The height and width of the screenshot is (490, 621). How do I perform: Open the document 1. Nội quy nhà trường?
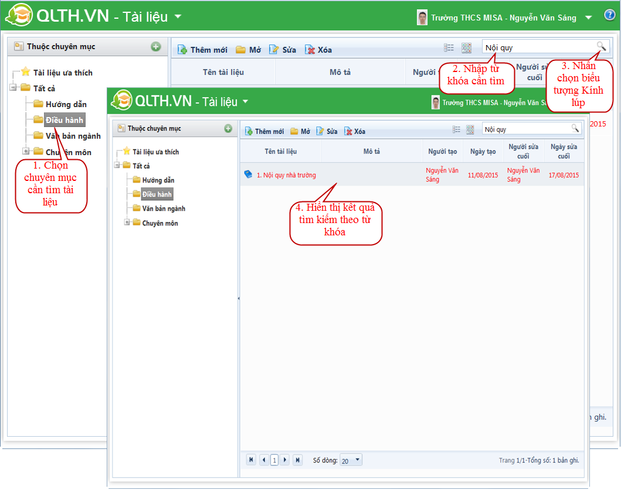click(x=286, y=175)
